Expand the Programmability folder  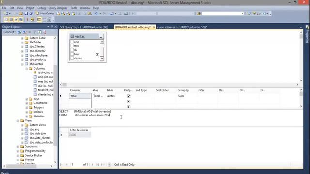coord(18,151)
